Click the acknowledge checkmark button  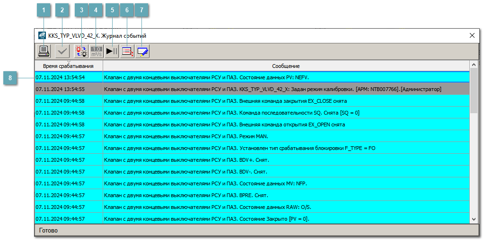(x=62, y=51)
